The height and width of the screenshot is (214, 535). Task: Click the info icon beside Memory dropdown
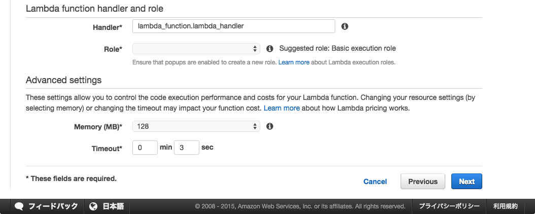(x=270, y=126)
